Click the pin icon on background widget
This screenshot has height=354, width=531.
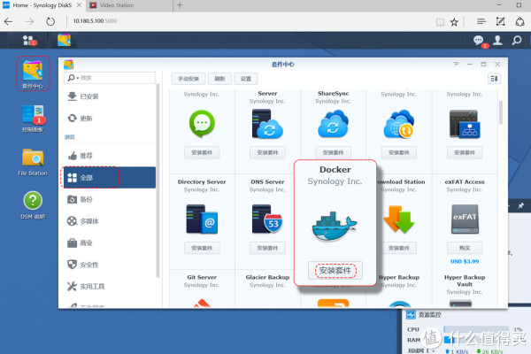pyautogui.click(x=521, y=205)
